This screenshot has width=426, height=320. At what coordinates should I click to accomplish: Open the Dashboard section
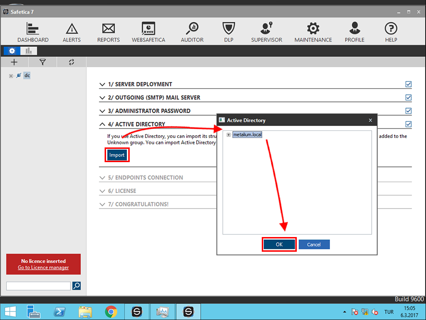point(33,32)
